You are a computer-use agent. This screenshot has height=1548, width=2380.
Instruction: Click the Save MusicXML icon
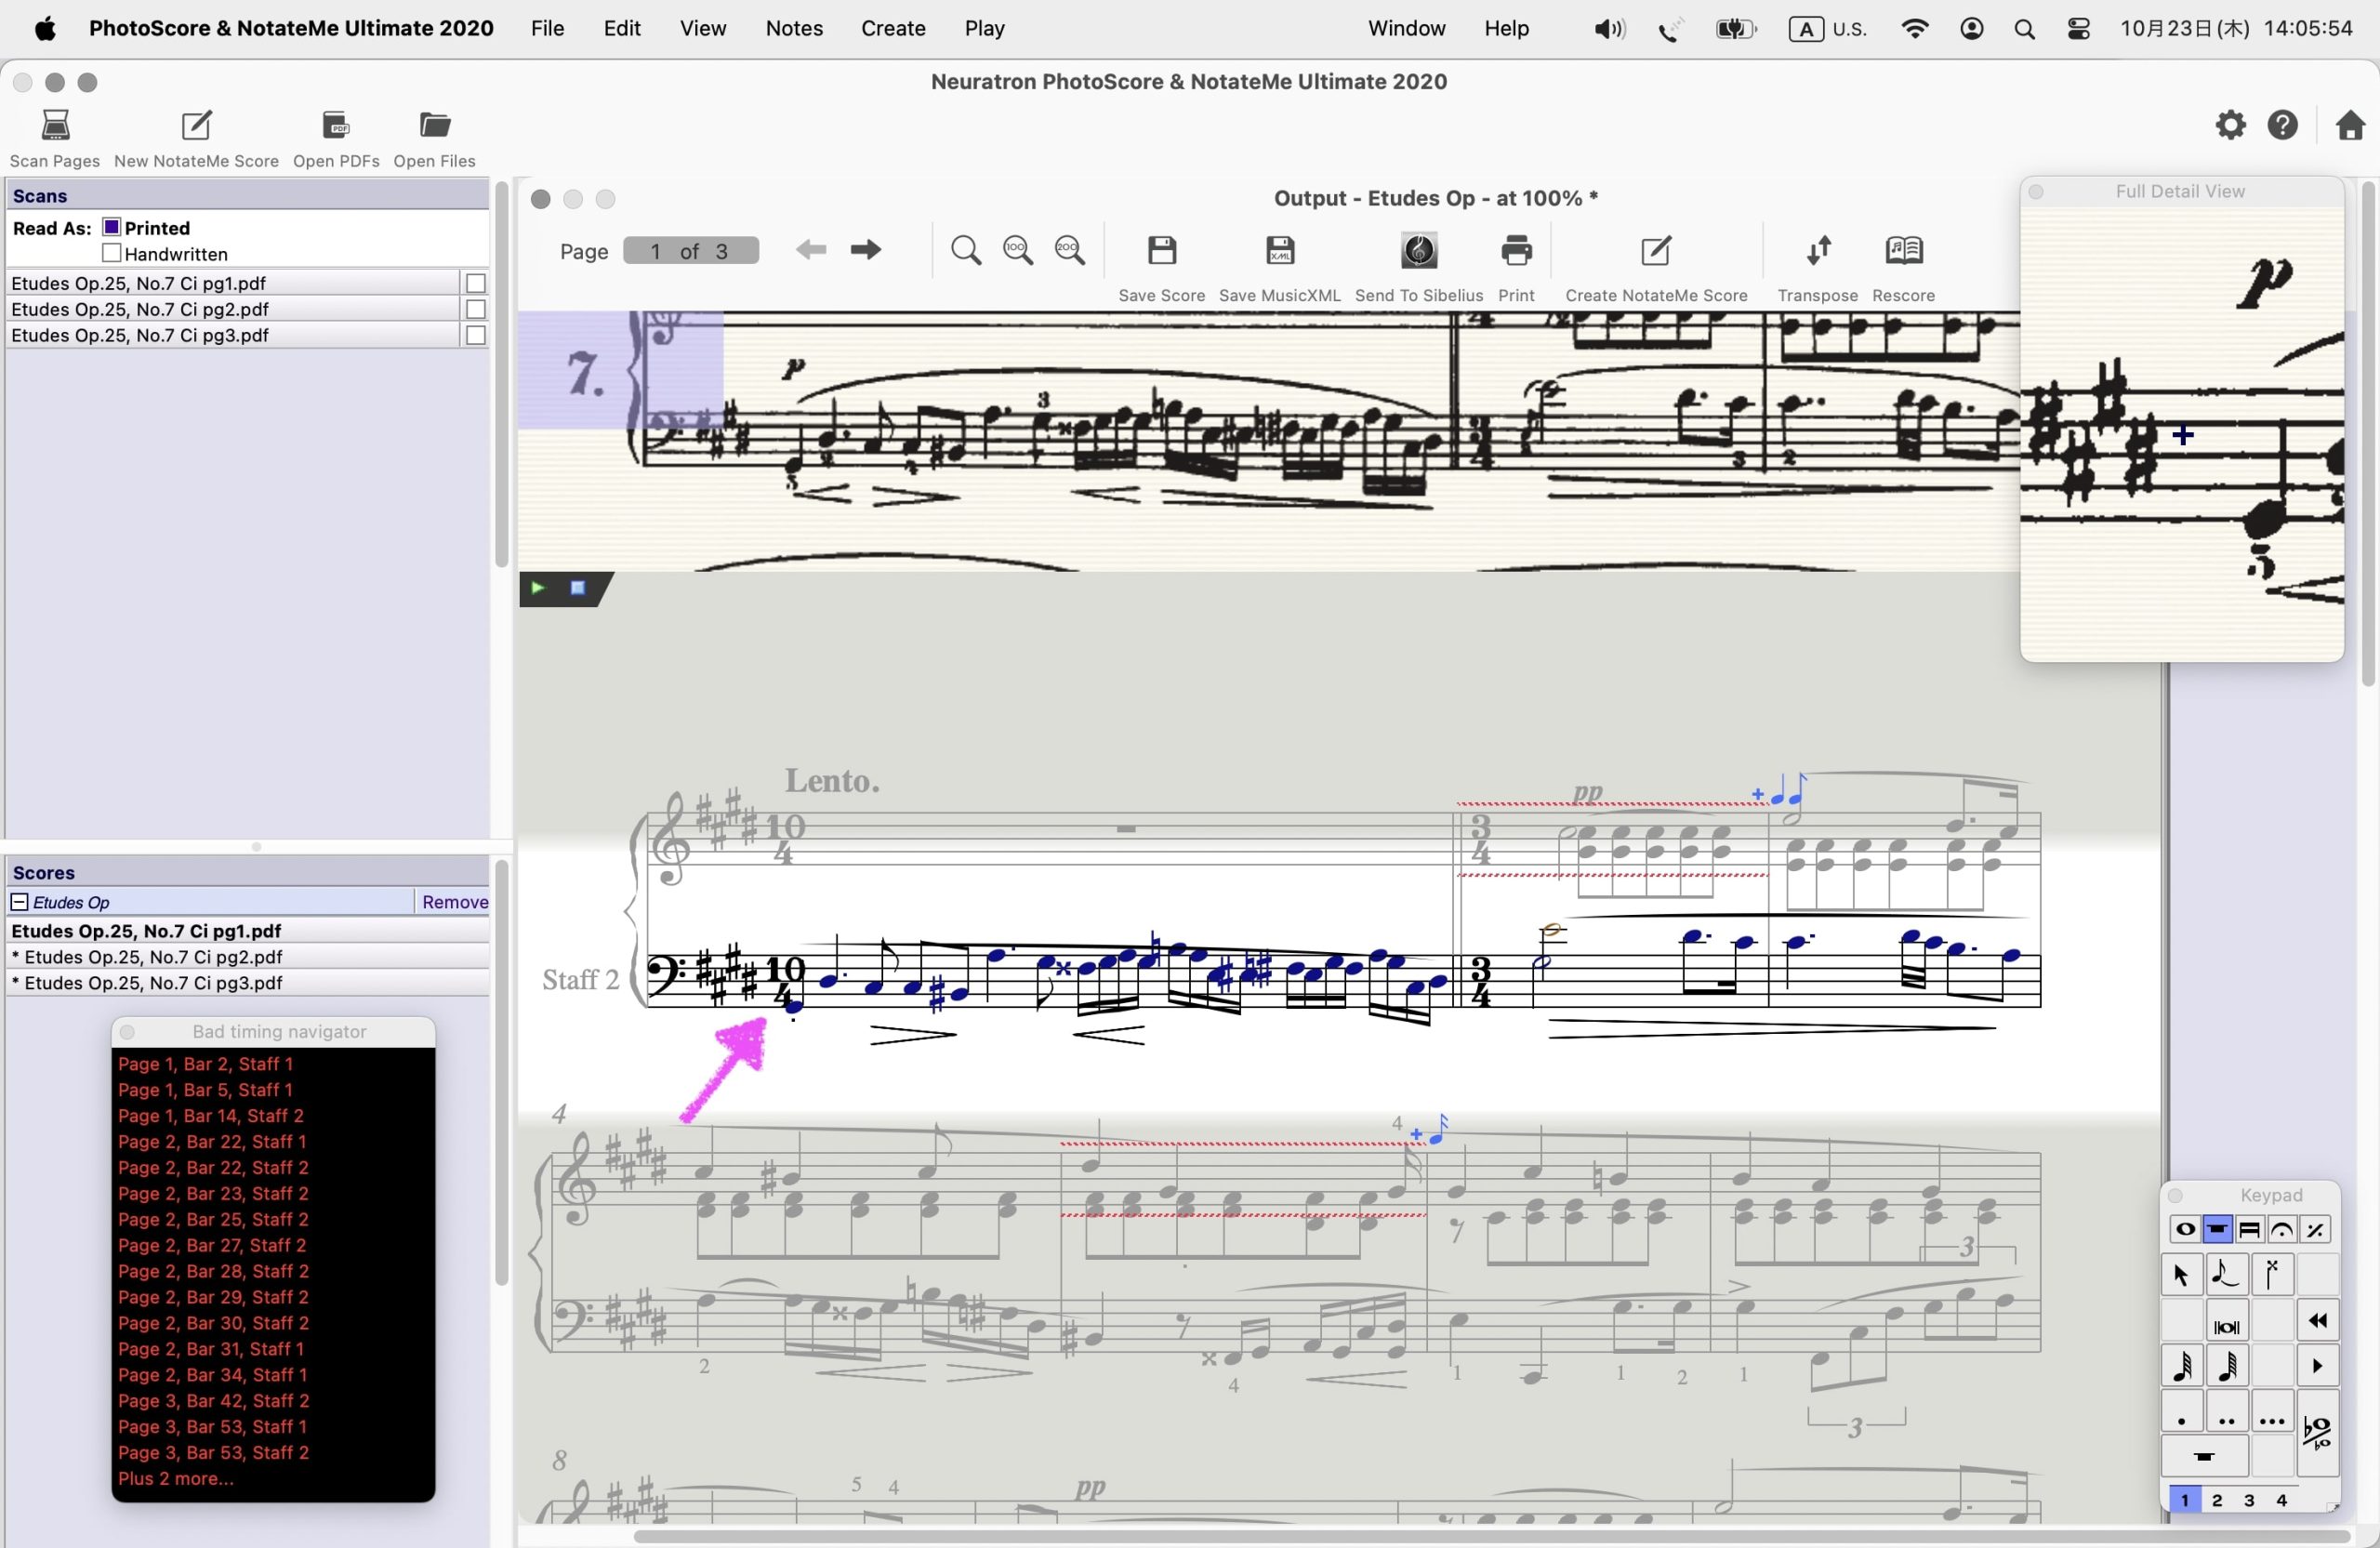(1279, 251)
